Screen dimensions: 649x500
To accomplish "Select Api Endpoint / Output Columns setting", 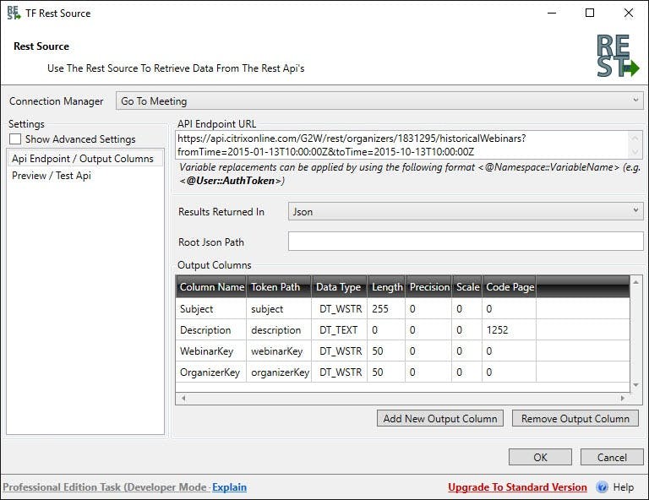I will [83, 159].
